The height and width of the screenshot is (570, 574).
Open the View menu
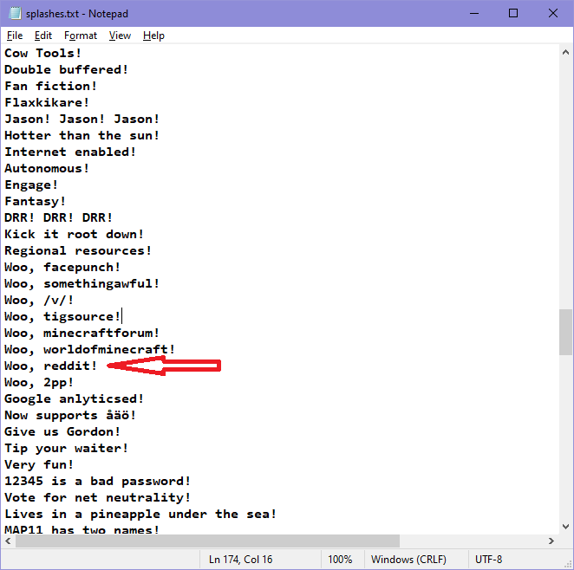pyautogui.click(x=120, y=36)
